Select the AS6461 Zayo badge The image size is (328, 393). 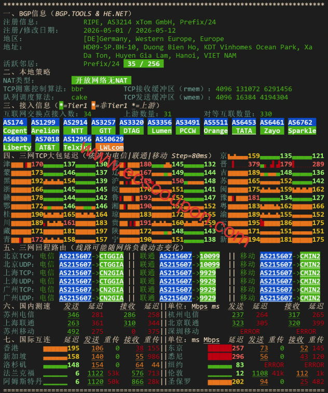point(272,126)
